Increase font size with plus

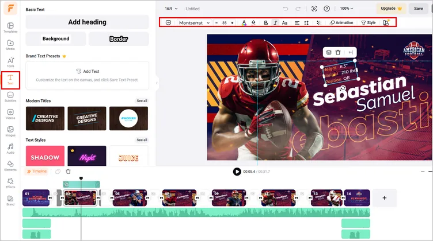tap(232, 23)
